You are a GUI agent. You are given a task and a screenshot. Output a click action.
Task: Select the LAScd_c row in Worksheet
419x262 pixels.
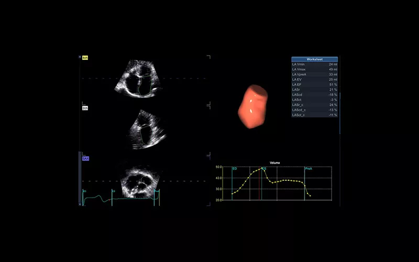(315, 110)
